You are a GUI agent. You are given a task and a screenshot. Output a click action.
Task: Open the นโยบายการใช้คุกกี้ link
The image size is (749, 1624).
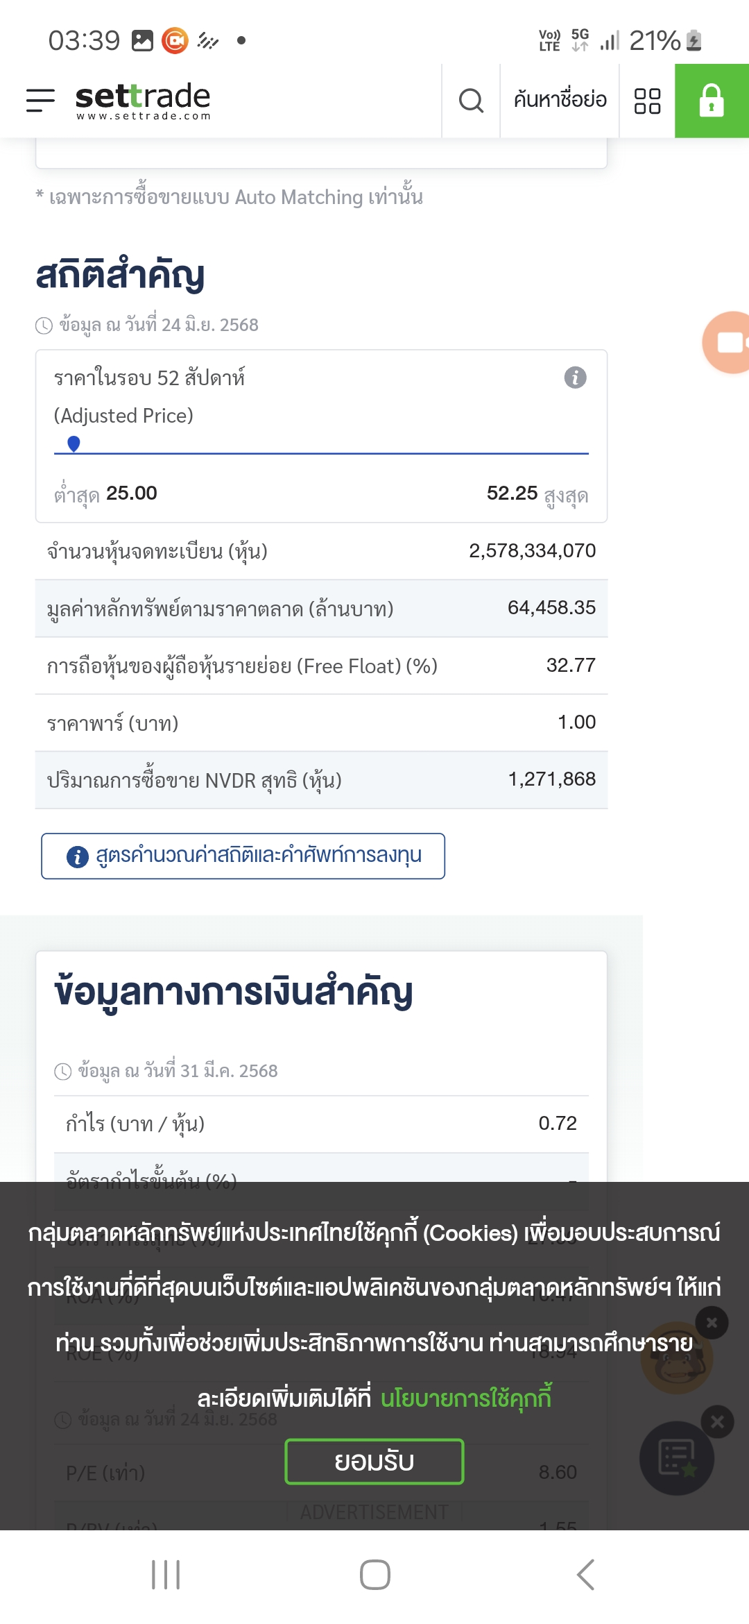tap(466, 1397)
